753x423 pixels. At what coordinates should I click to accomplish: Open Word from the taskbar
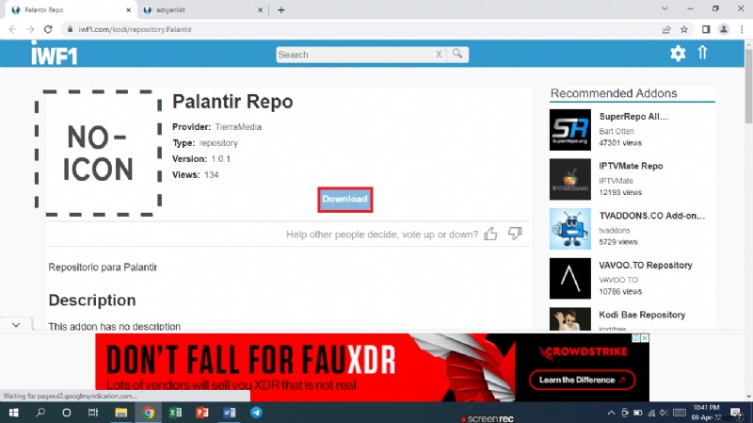[x=229, y=413]
